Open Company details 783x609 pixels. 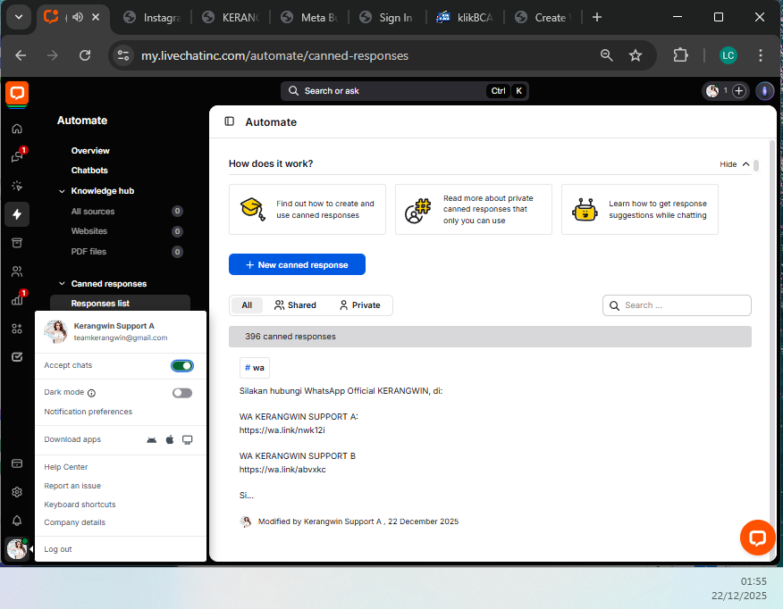[75, 522]
